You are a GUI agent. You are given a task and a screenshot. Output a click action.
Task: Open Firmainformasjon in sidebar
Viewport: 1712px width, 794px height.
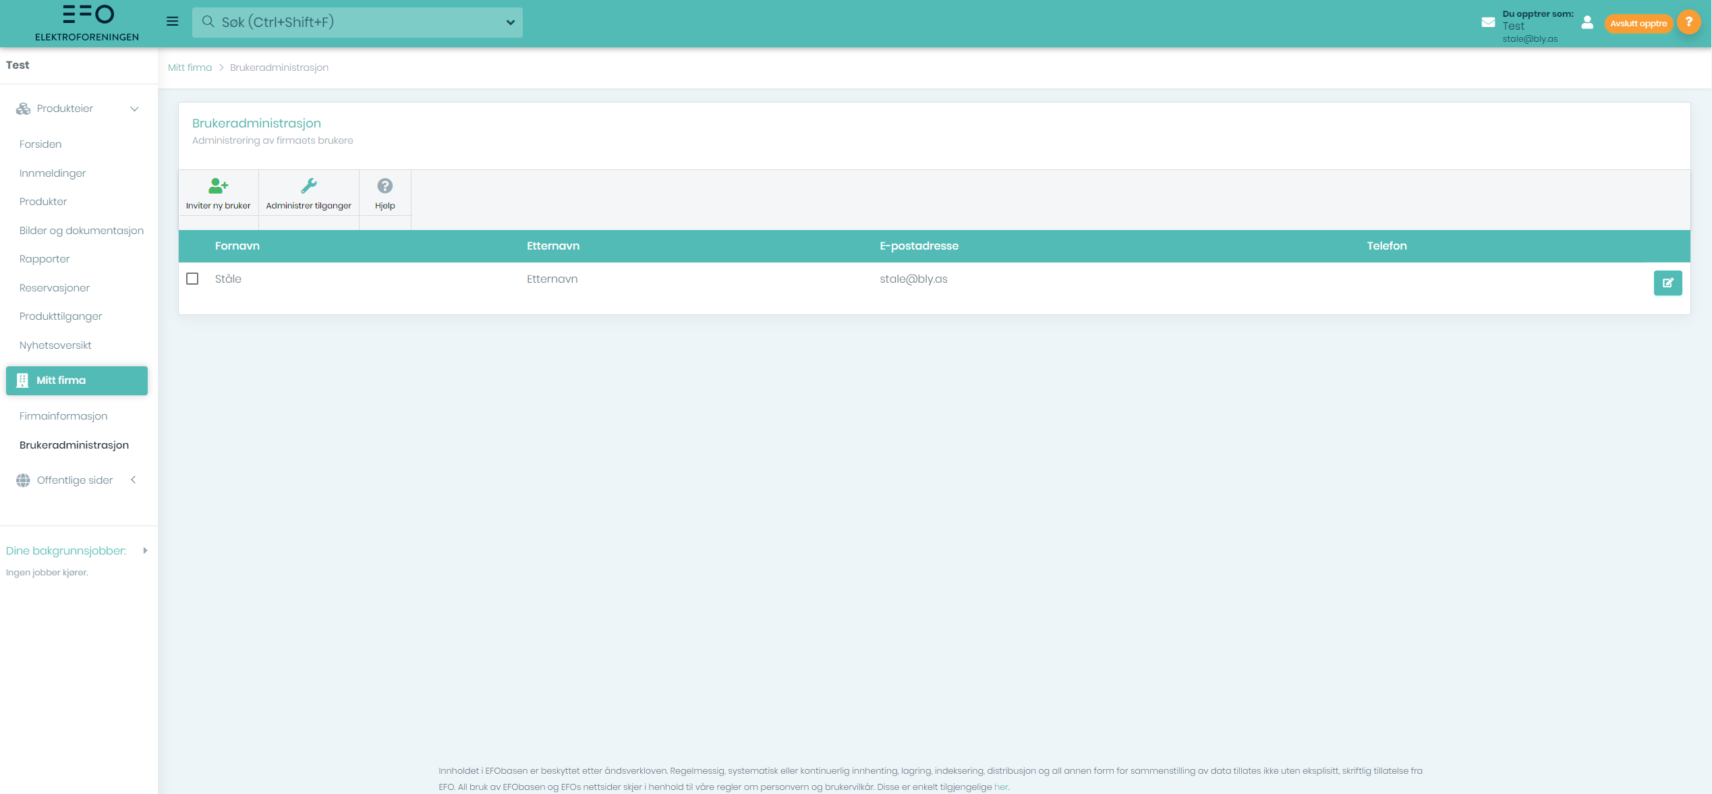pos(63,416)
